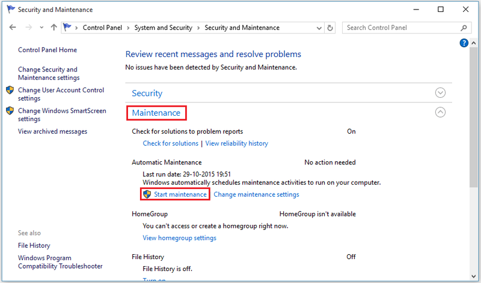
Task: Go back with the back arrow
Action: point(13,28)
